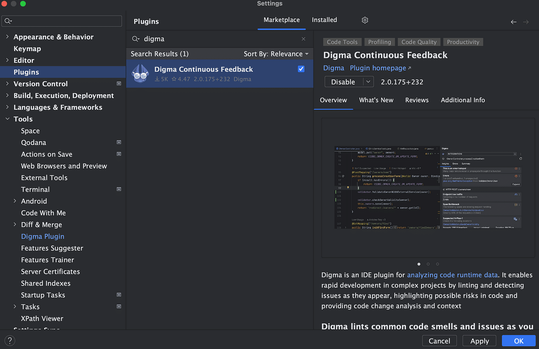Click the Digma plugin logo icon

(140, 73)
